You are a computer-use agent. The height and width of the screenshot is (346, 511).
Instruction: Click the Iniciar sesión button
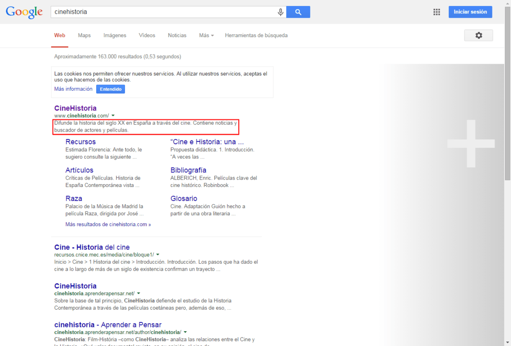tap(470, 12)
